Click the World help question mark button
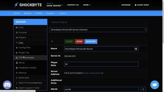Image resolution: width=164 pixels, height=92 pixels. pyautogui.click(x=143, y=89)
